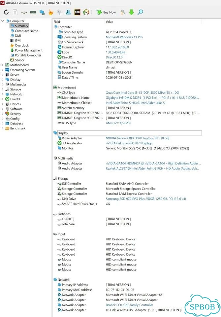Expand the Storage node in left tree
The width and height of the screenshot is (221, 317).
coord(2,89)
